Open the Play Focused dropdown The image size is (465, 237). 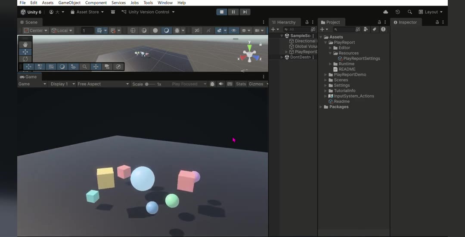coord(189,84)
